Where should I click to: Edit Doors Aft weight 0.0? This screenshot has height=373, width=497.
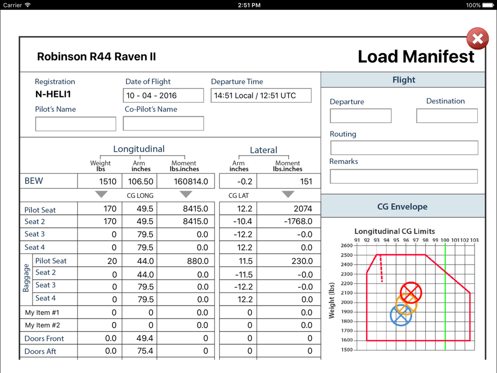click(x=100, y=351)
